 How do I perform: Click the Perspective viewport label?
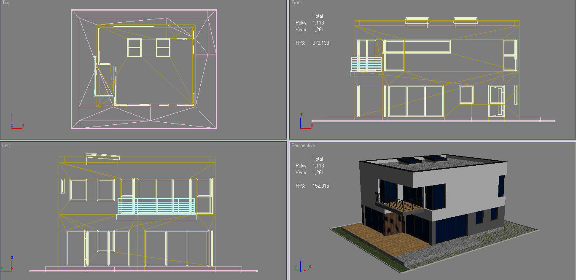(303, 145)
